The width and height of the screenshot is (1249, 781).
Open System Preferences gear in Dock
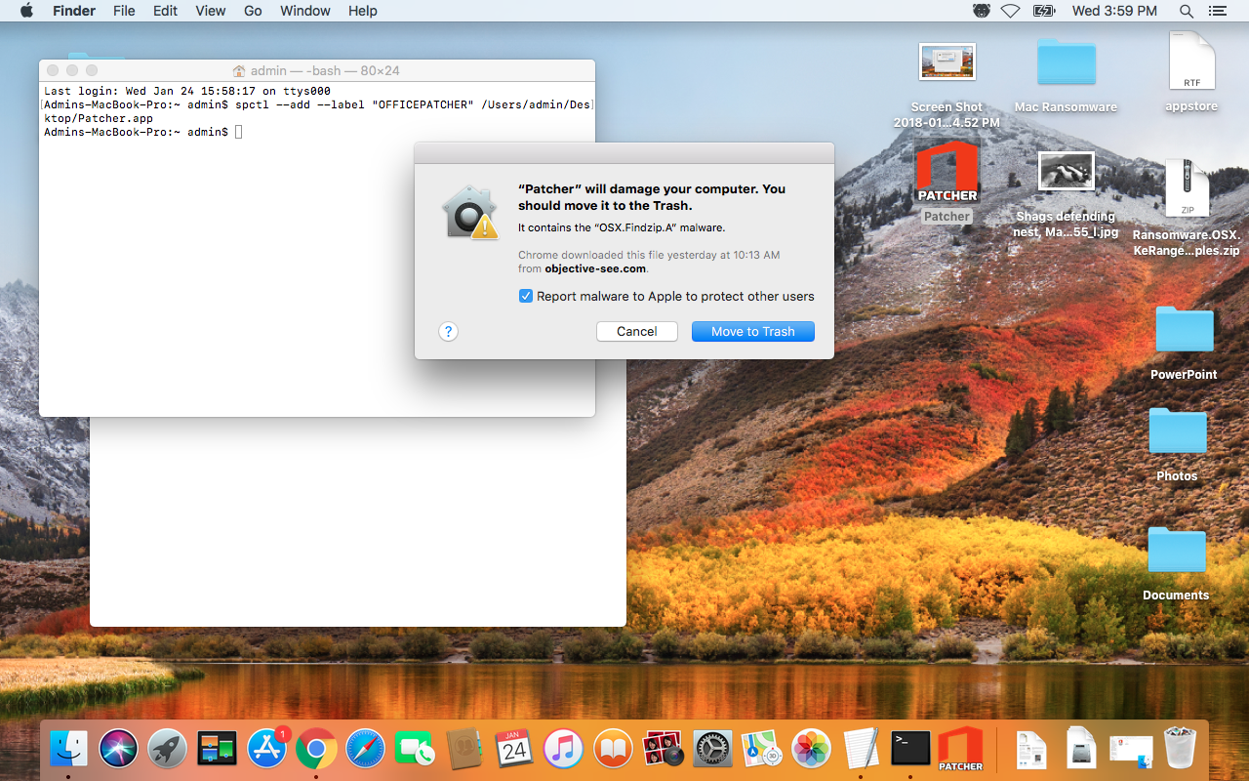pyautogui.click(x=712, y=749)
